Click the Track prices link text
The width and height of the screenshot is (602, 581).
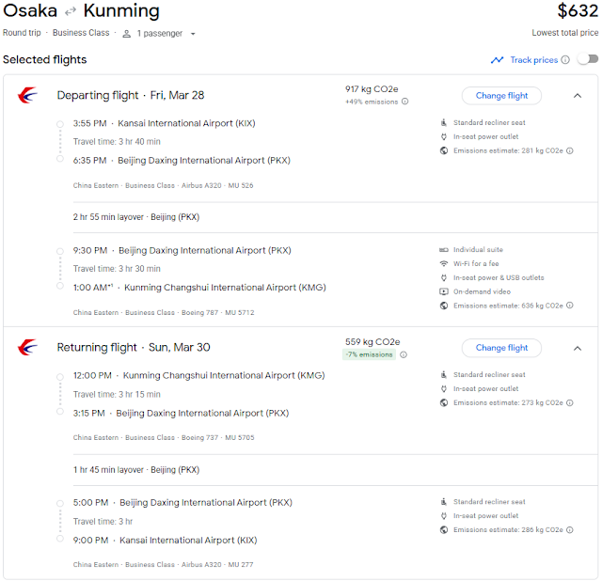point(533,60)
